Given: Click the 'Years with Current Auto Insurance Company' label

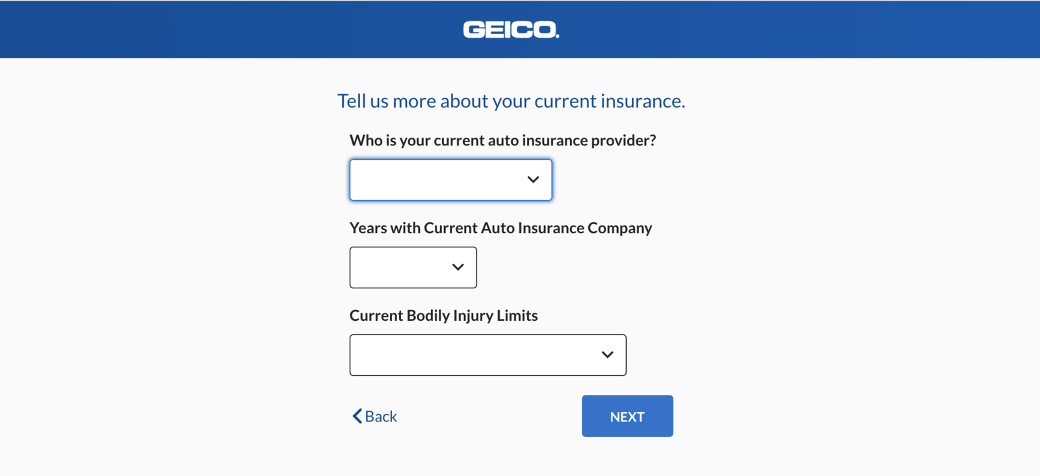Looking at the screenshot, I should point(500,228).
